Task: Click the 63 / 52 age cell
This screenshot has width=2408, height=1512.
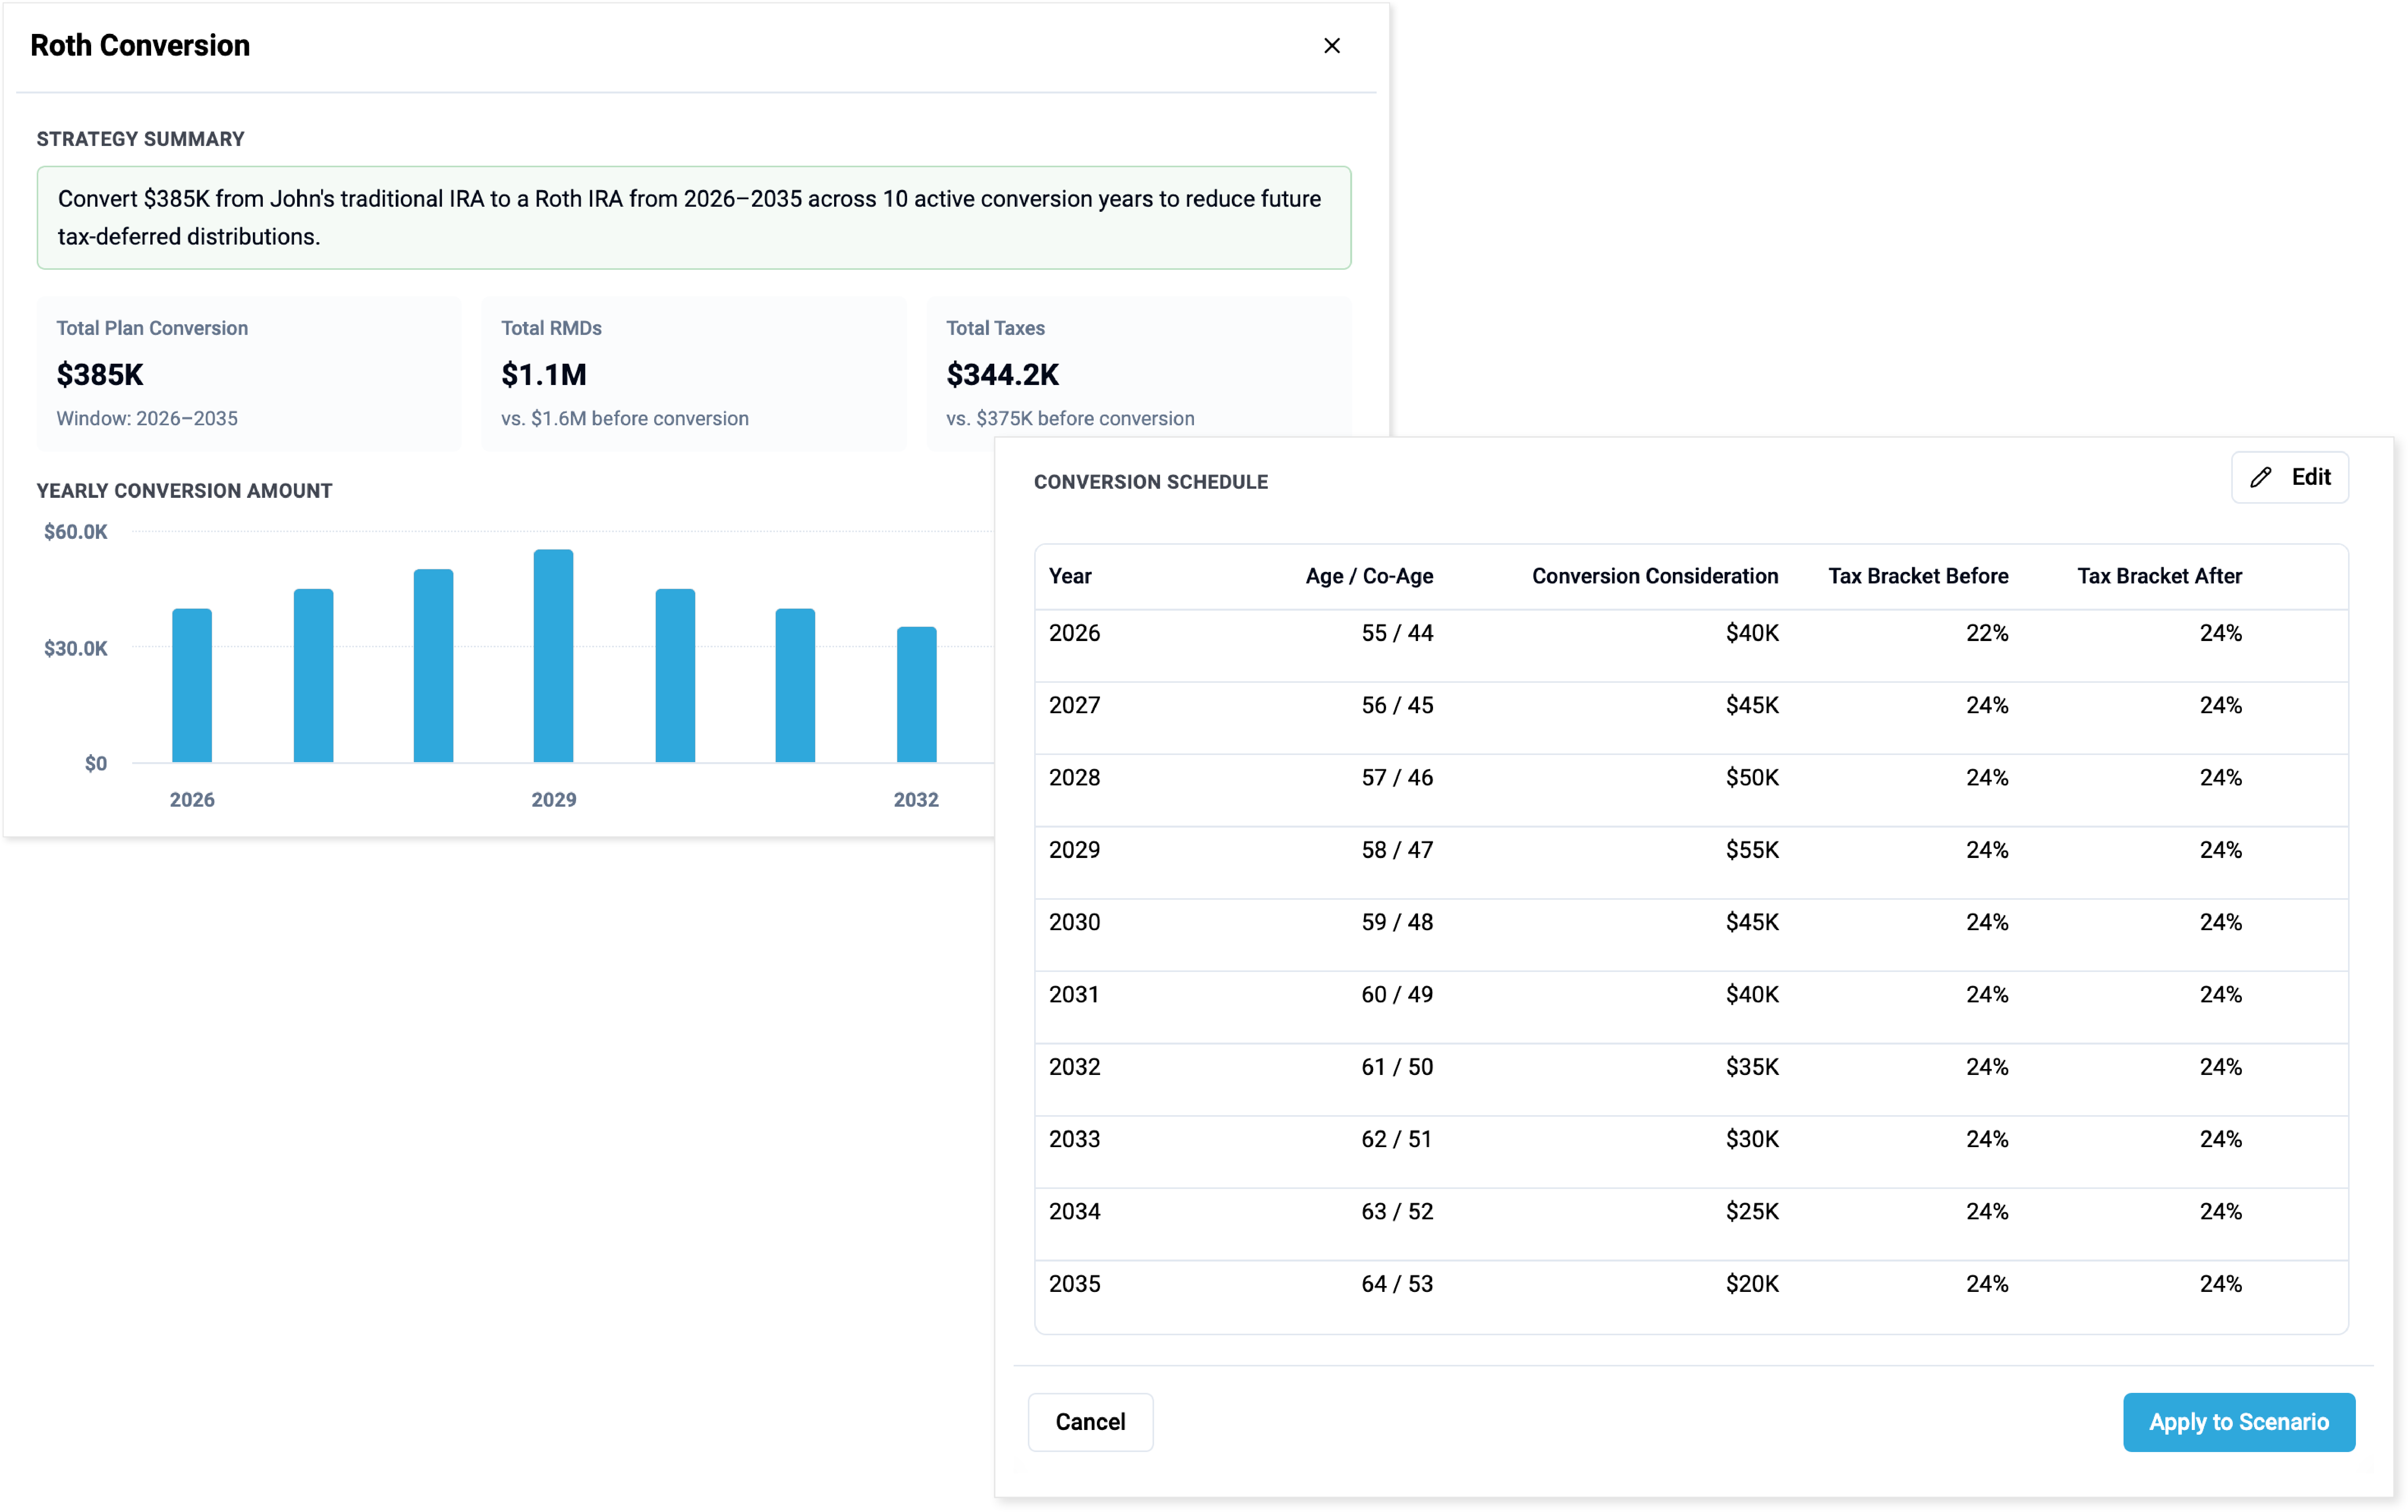Action: (x=1397, y=1212)
